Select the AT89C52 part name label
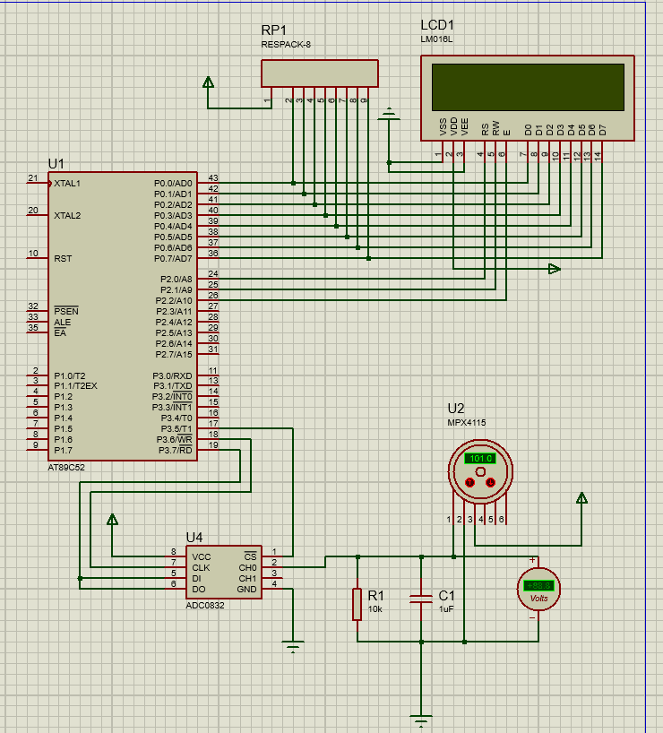This screenshot has width=663, height=733. (x=66, y=467)
